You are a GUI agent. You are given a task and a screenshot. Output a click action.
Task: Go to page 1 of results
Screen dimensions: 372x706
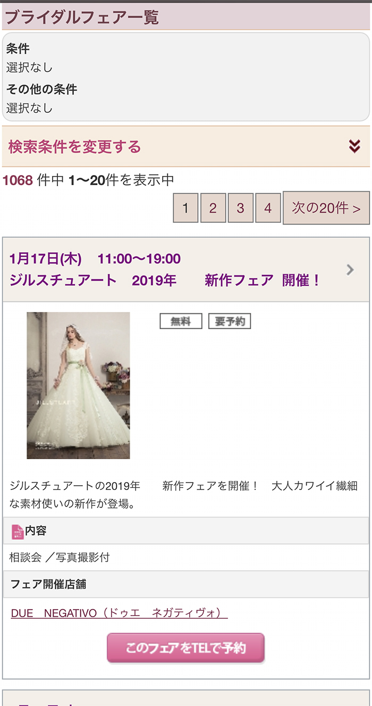point(185,208)
